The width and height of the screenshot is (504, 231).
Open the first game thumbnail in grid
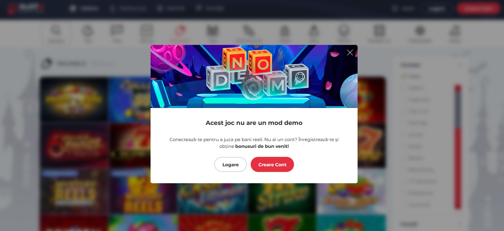(x=74, y=99)
